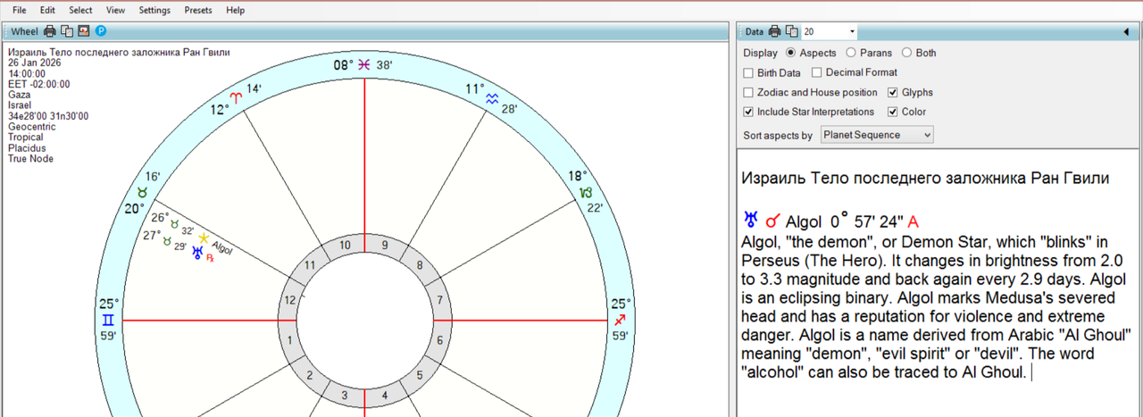Enable the Birth Data checkbox
1143x417 pixels.
[x=748, y=72]
